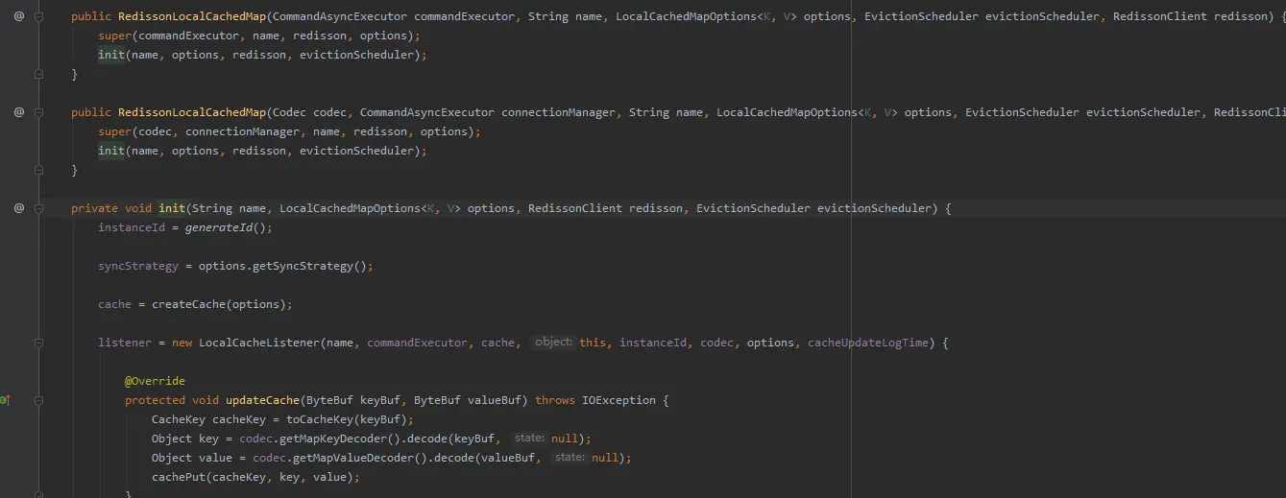Click 'private' keyword of init method
This screenshot has height=498, width=1286.
click(x=94, y=208)
